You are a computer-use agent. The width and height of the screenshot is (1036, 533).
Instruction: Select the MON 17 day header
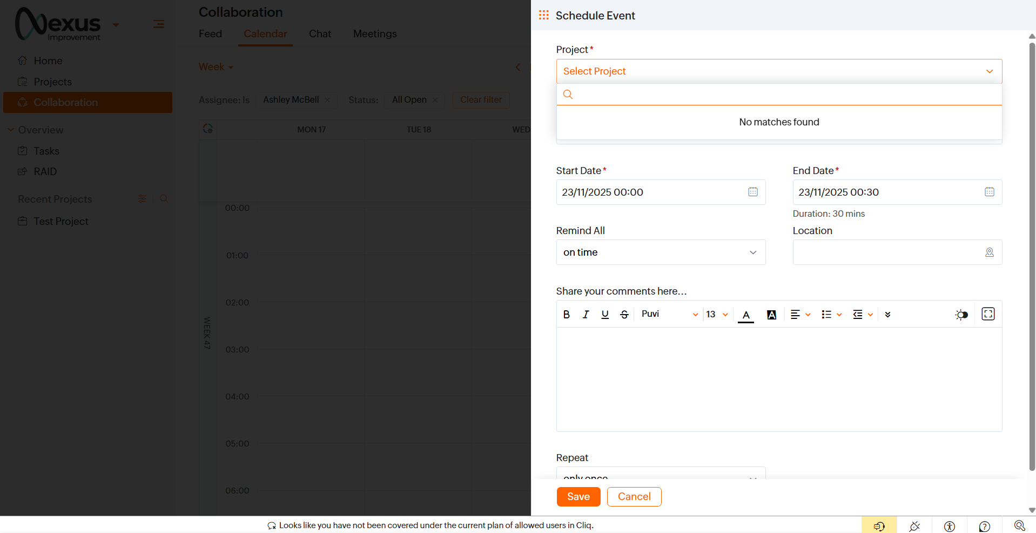click(x=311, y=130)
